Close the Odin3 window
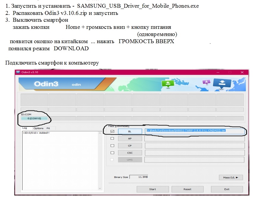 [x=242, y=72]
